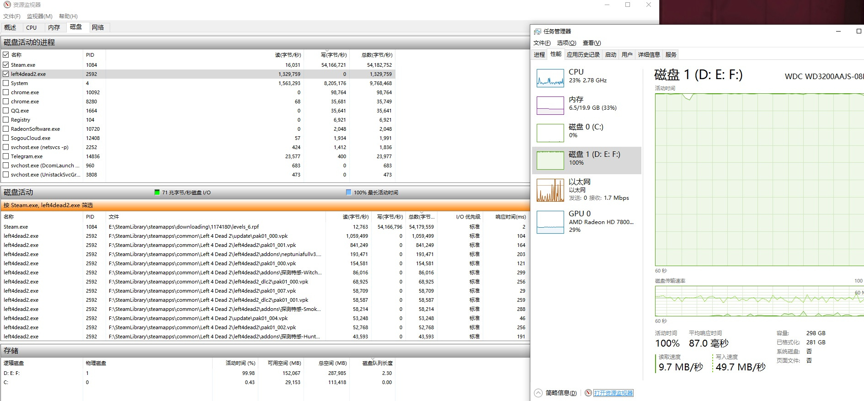864x401 pixels.
Task: Switch to the 概述 tab
Action: coord(10,27)
